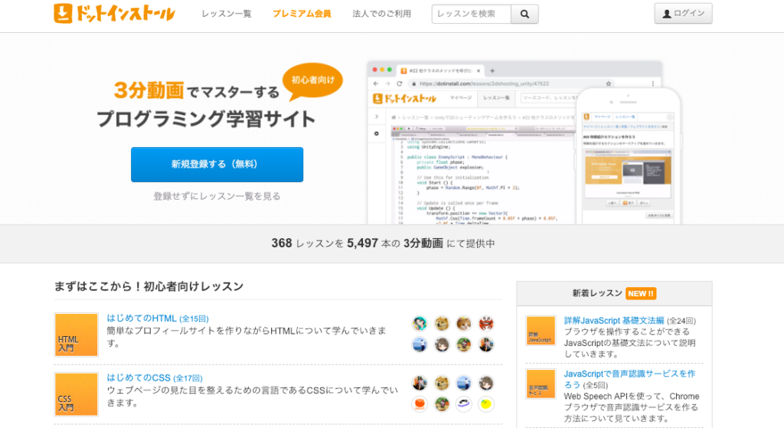
Task: Focus the レッスンを検索 search field
Action: tap(472, 14)
